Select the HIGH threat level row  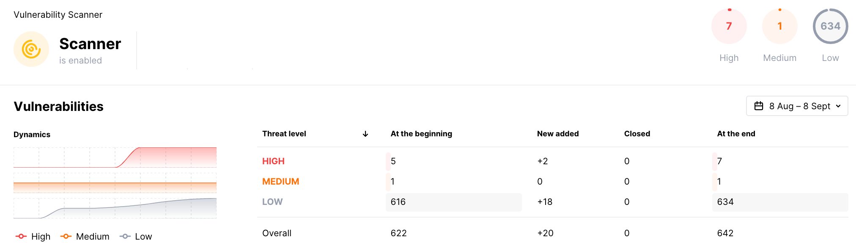273,161
